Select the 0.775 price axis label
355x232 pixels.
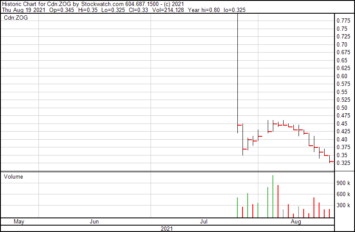(343, 21)
